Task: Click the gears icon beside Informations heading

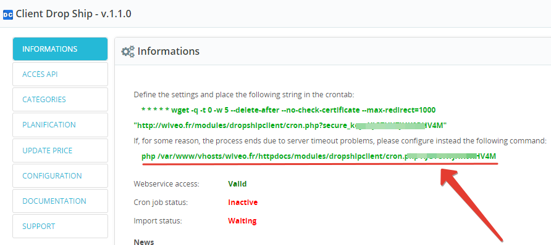Action: 128,52
